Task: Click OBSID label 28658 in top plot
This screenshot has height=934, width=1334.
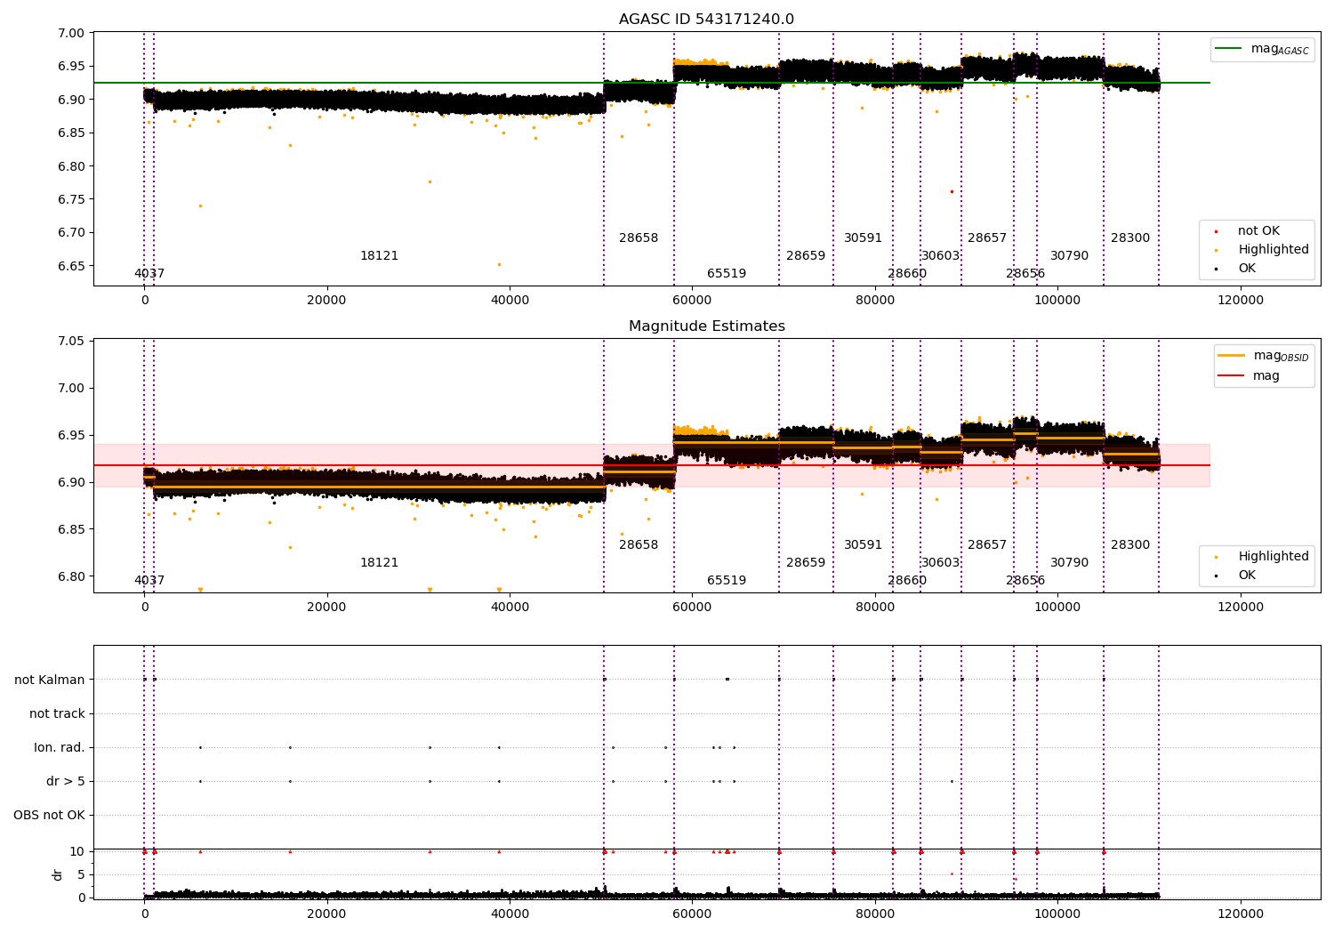Action: 639,238
